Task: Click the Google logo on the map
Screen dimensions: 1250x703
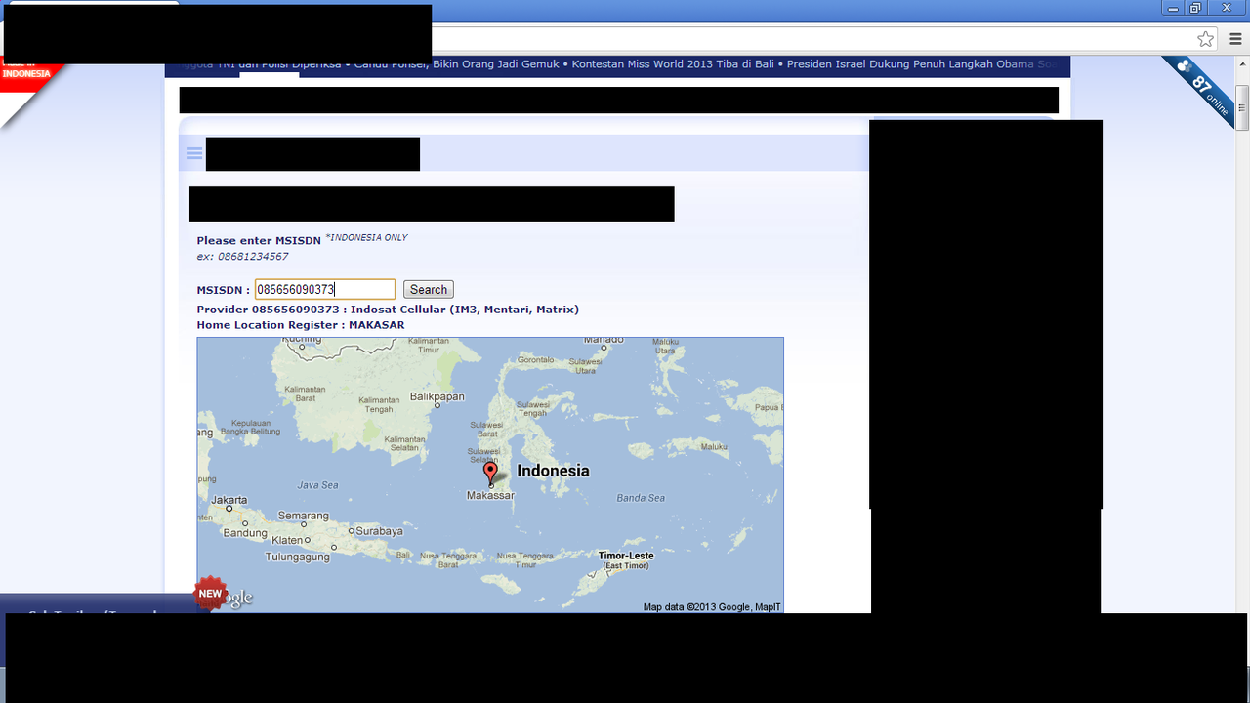Action: tap(237, 598)
